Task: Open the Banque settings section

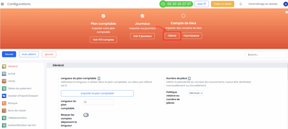Action: tap(13, 103)
